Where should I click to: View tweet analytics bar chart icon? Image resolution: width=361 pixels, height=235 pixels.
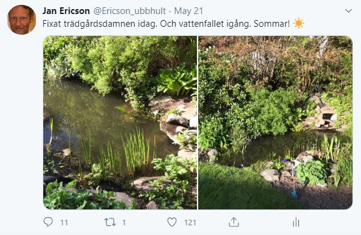pyautogui.click(x=296, y=222)
